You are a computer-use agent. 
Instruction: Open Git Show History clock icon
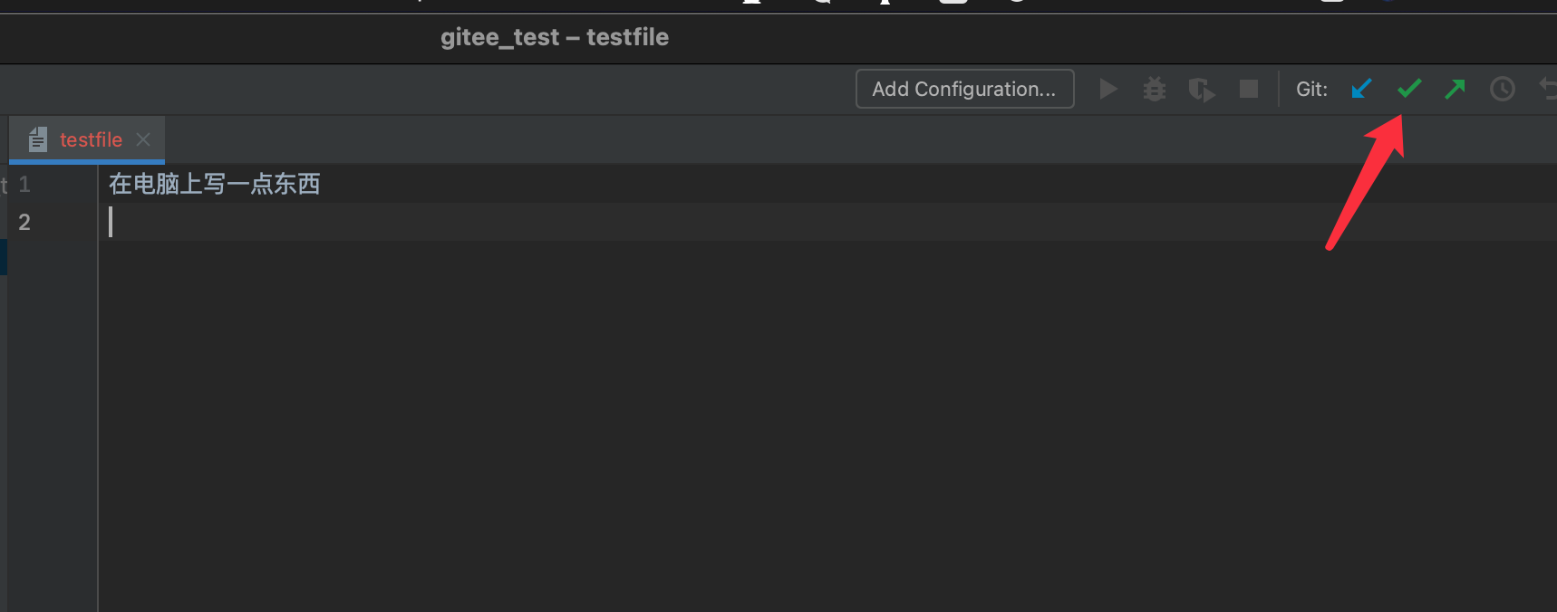click(x=1503, y=89)
